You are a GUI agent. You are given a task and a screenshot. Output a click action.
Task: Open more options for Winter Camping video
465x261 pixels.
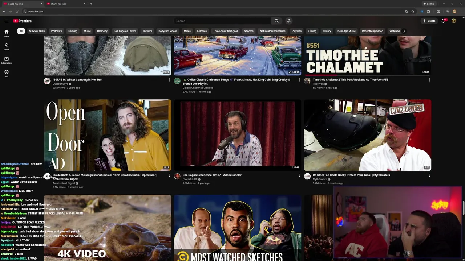[x=169, y=80]
